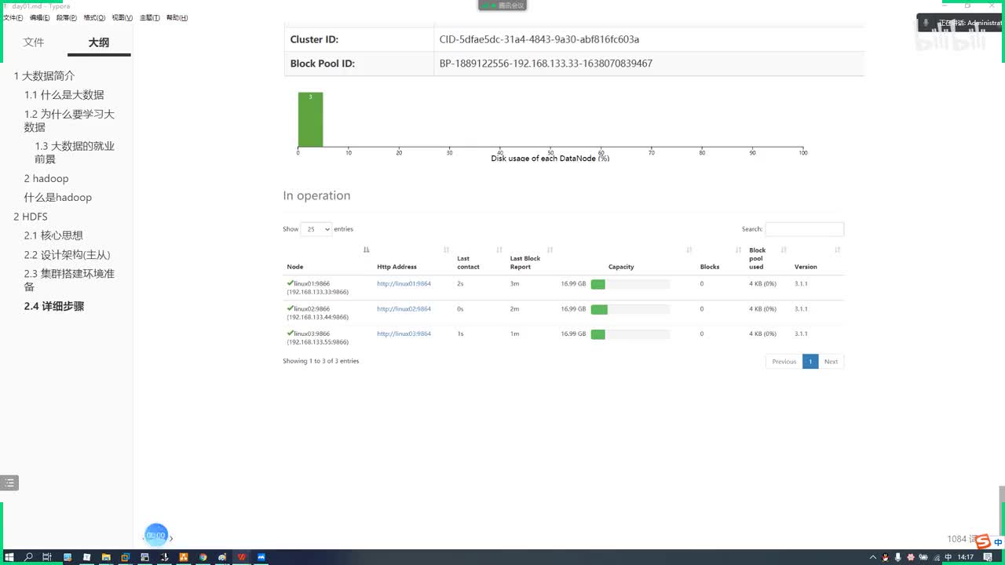Sort table by Last Block Report column
1005x565 pixels.
(x=550, y=250)
